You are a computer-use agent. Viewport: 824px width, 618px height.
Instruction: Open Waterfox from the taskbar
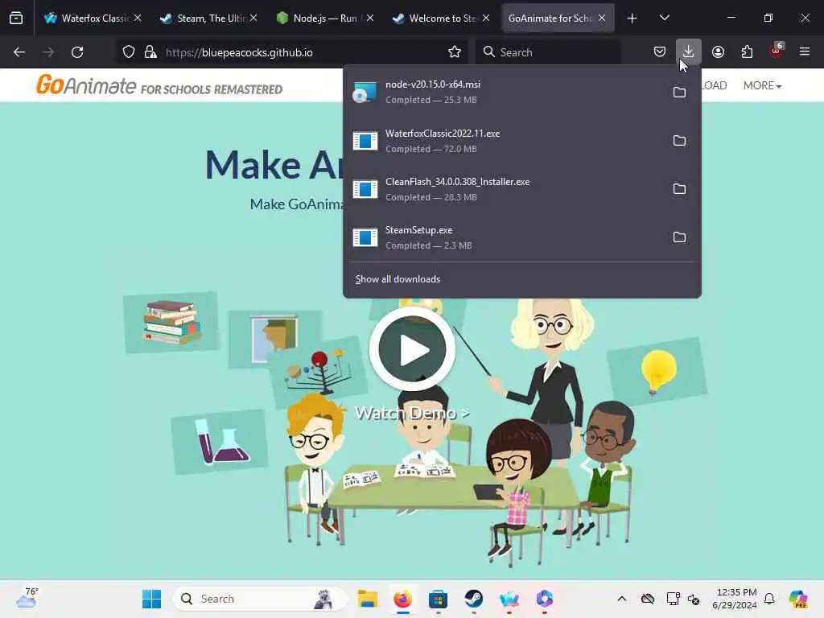(509, 599)
